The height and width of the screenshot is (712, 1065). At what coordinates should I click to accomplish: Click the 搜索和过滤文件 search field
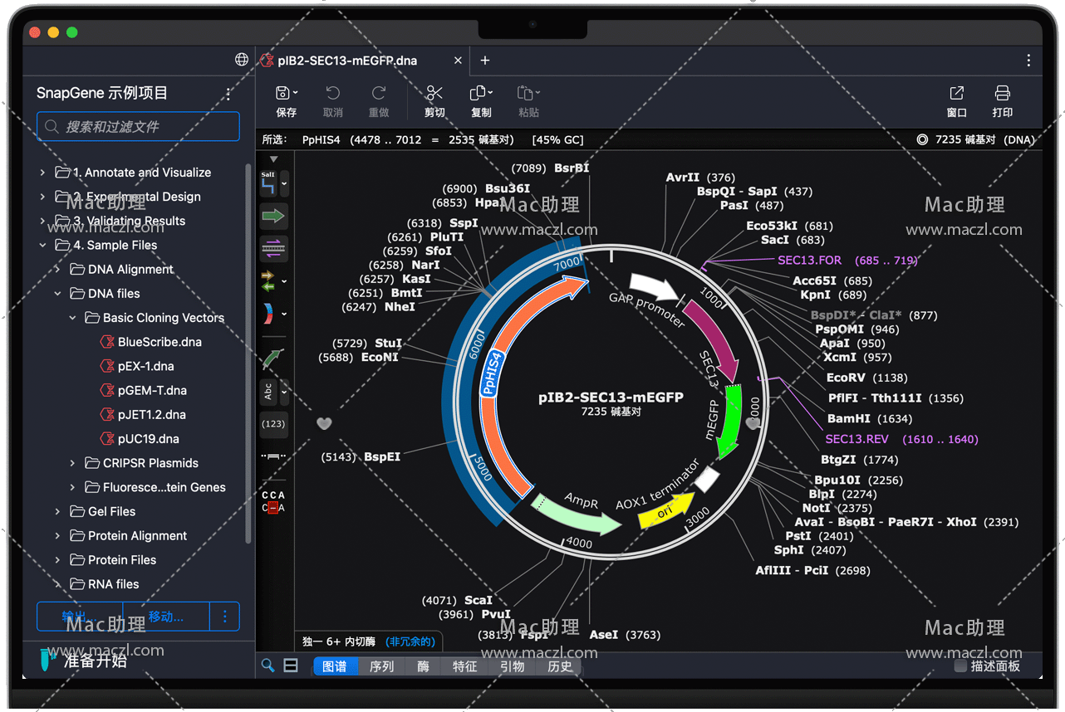tap(138, 126)
